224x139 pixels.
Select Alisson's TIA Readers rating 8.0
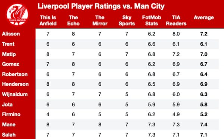[x=176, y=34]
